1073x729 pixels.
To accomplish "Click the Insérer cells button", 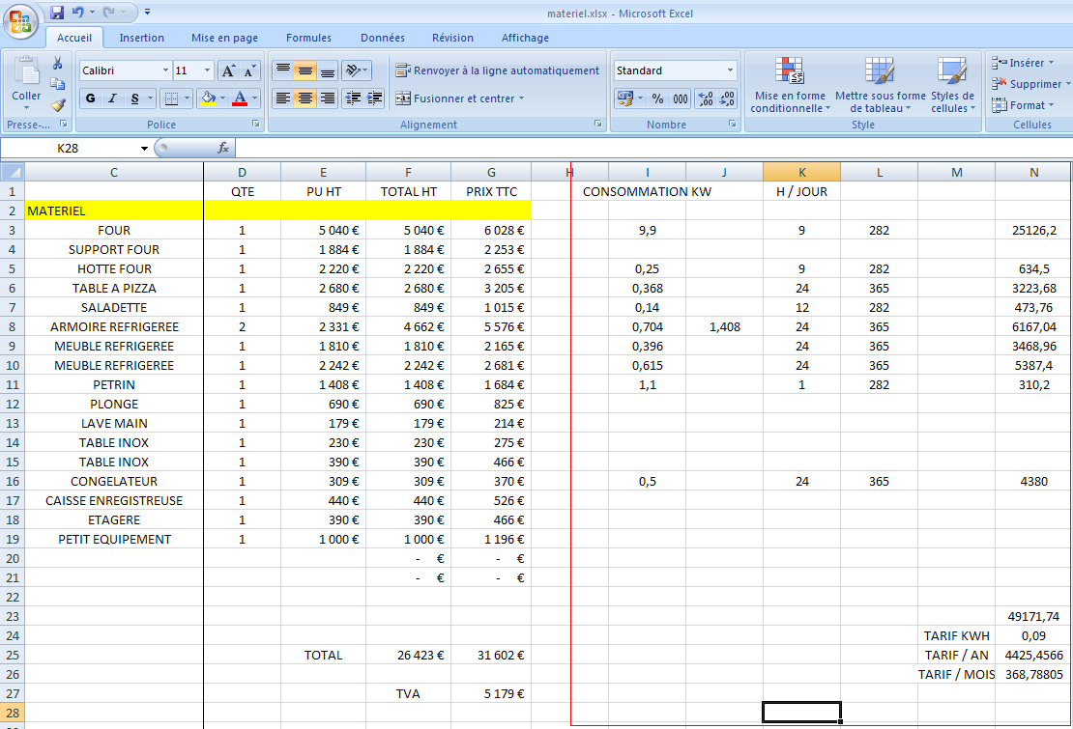I will tap(1019, 63).
